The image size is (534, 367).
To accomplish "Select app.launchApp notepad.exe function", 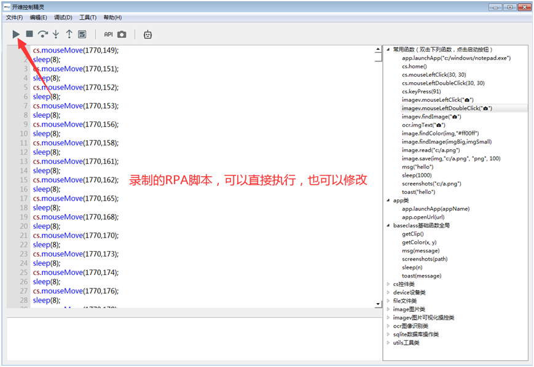I will click(456, 58).
